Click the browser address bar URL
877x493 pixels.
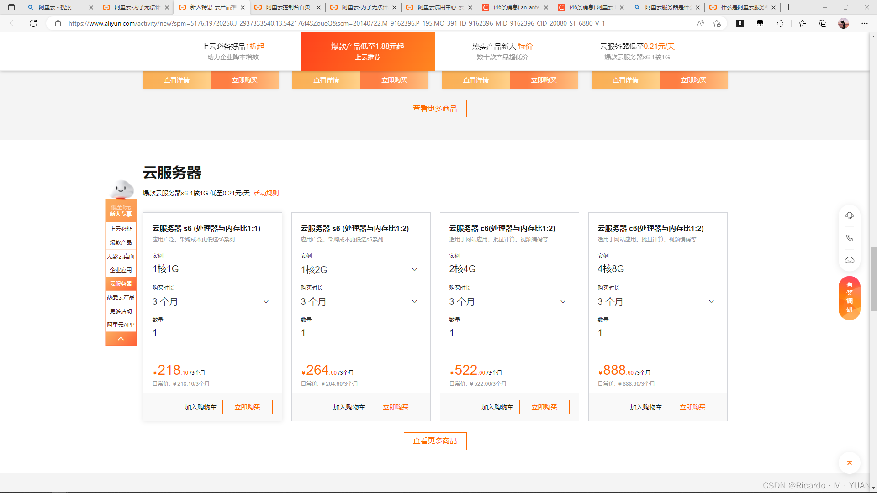tap(337, 23)
